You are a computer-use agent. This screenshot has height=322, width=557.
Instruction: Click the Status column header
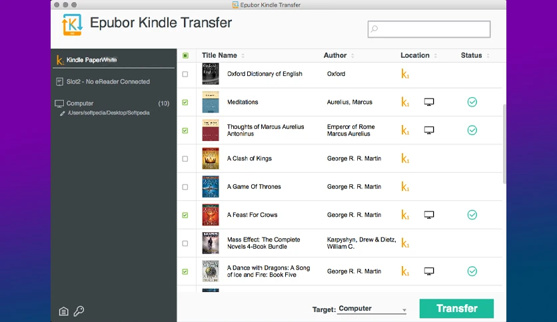pos(472,55)
